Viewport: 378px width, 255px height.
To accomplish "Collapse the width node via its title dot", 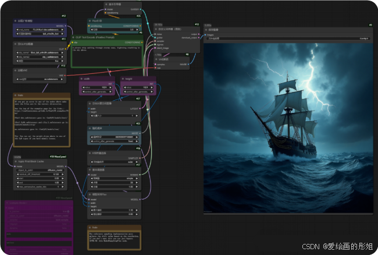I will click(x=82, y=79).
